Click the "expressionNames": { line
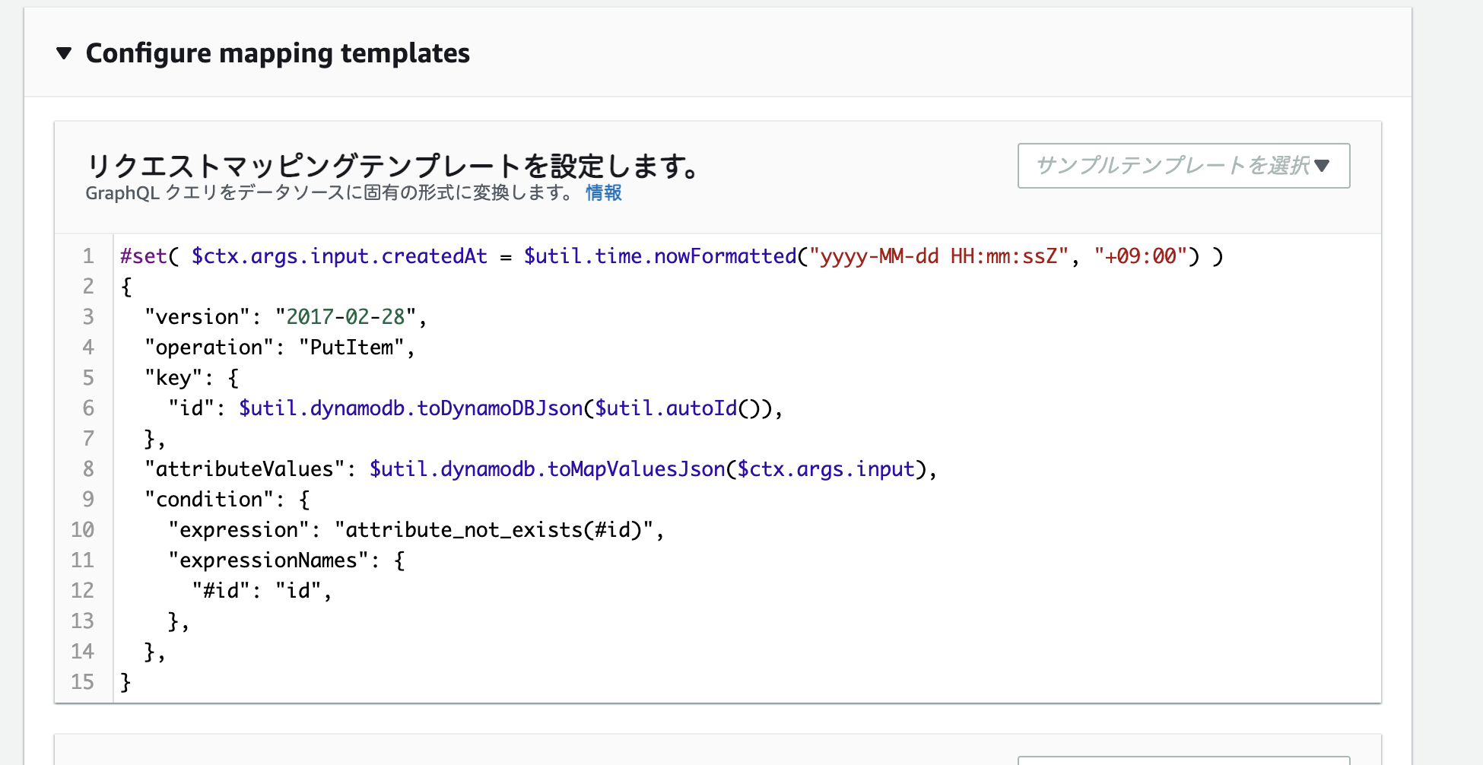The image size is (1483, 765). 287,560
